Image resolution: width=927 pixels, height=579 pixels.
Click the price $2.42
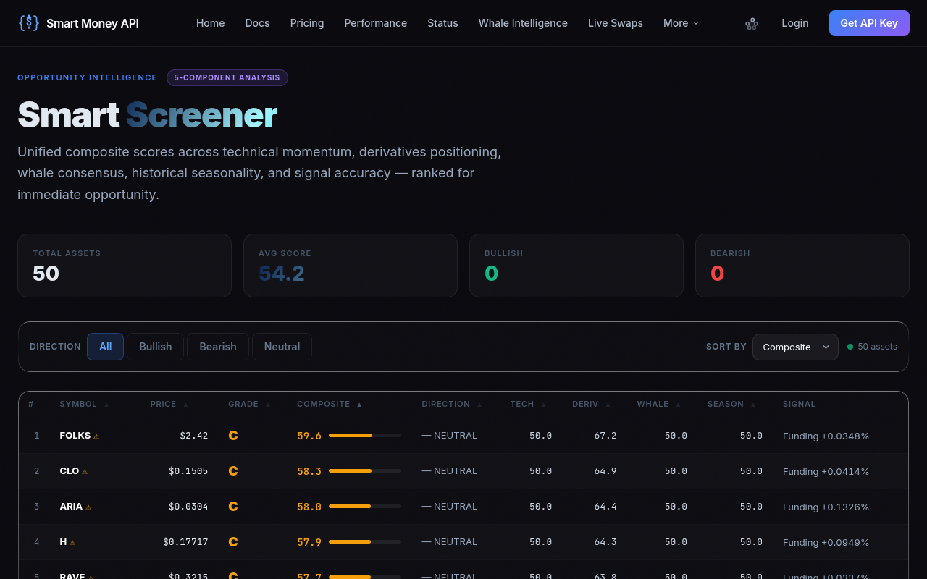coord(194,436)
